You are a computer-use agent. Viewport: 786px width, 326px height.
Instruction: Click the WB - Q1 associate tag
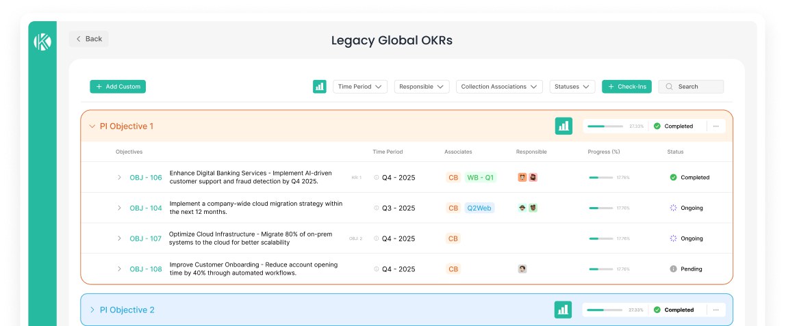pyautogui.click(x=480, y=178)
